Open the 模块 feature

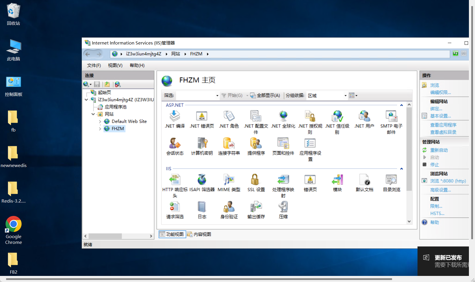coord(337,183)
